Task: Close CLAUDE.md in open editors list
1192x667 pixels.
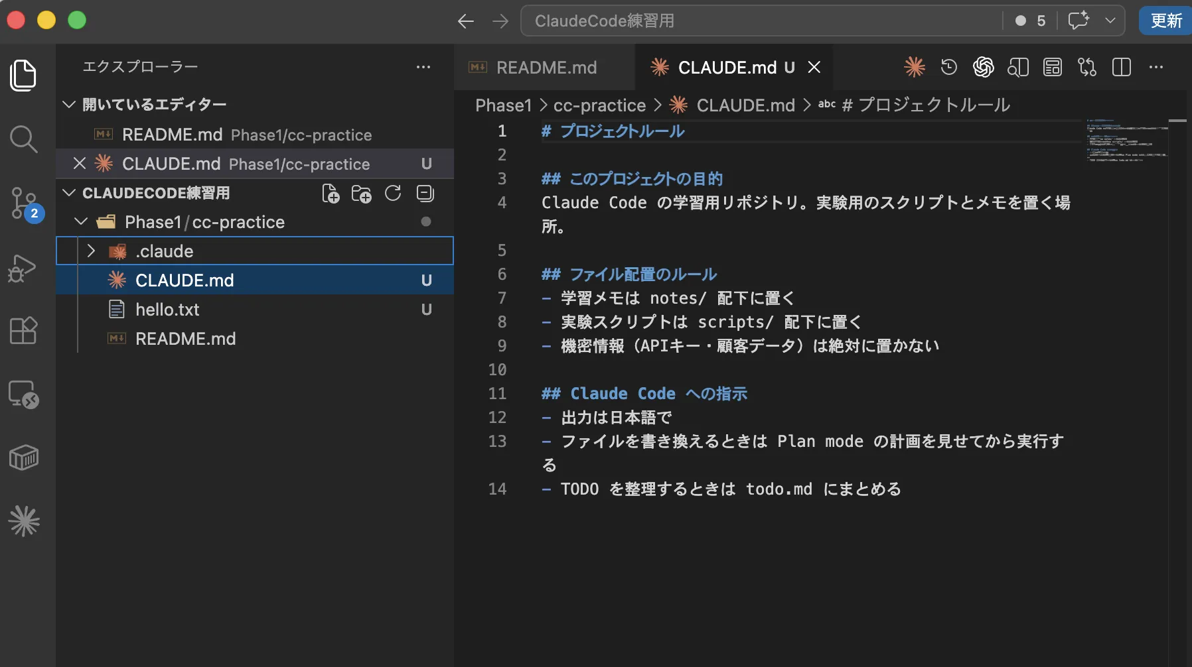Action: pos(80,163)
